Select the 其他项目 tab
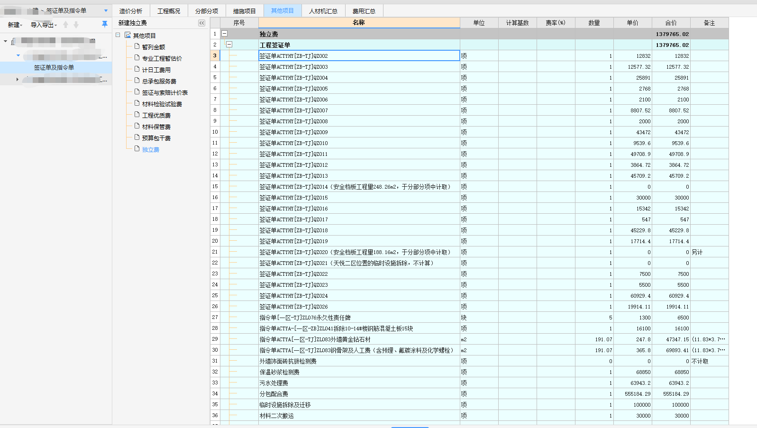757x428 pixels. click(283, 10)
